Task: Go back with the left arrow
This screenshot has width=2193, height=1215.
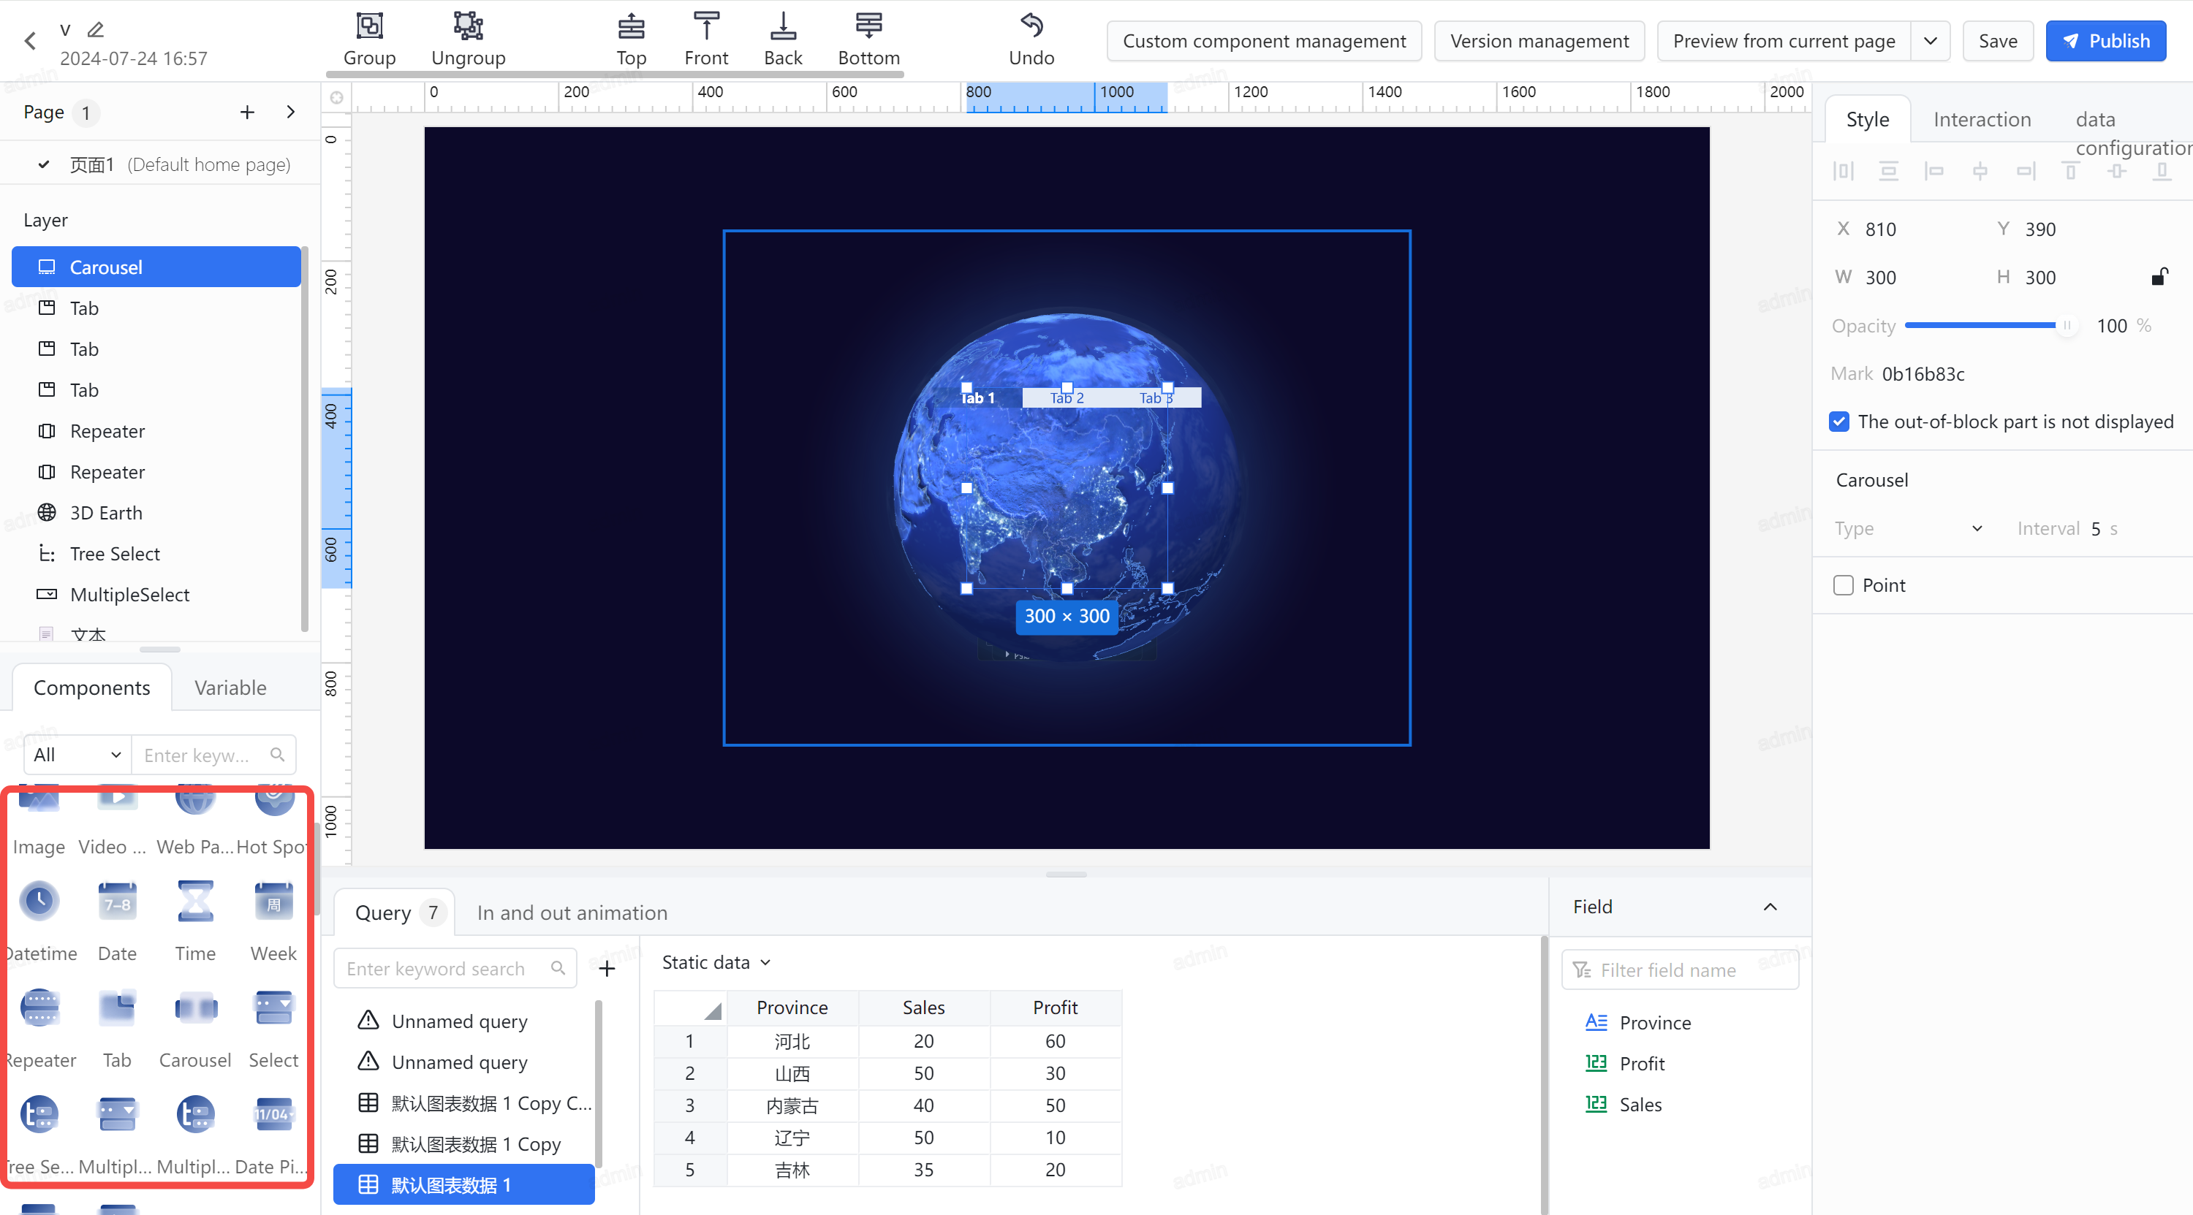Action: (x=31, y=41)
